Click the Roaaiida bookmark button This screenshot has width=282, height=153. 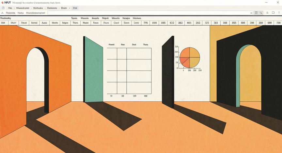[10, 13]
